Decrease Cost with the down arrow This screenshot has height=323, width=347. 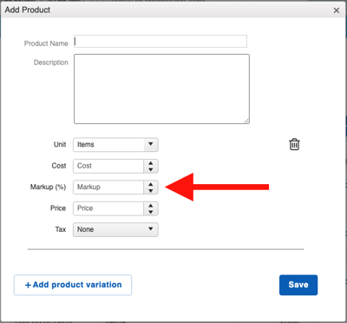[x=151, y=169]
